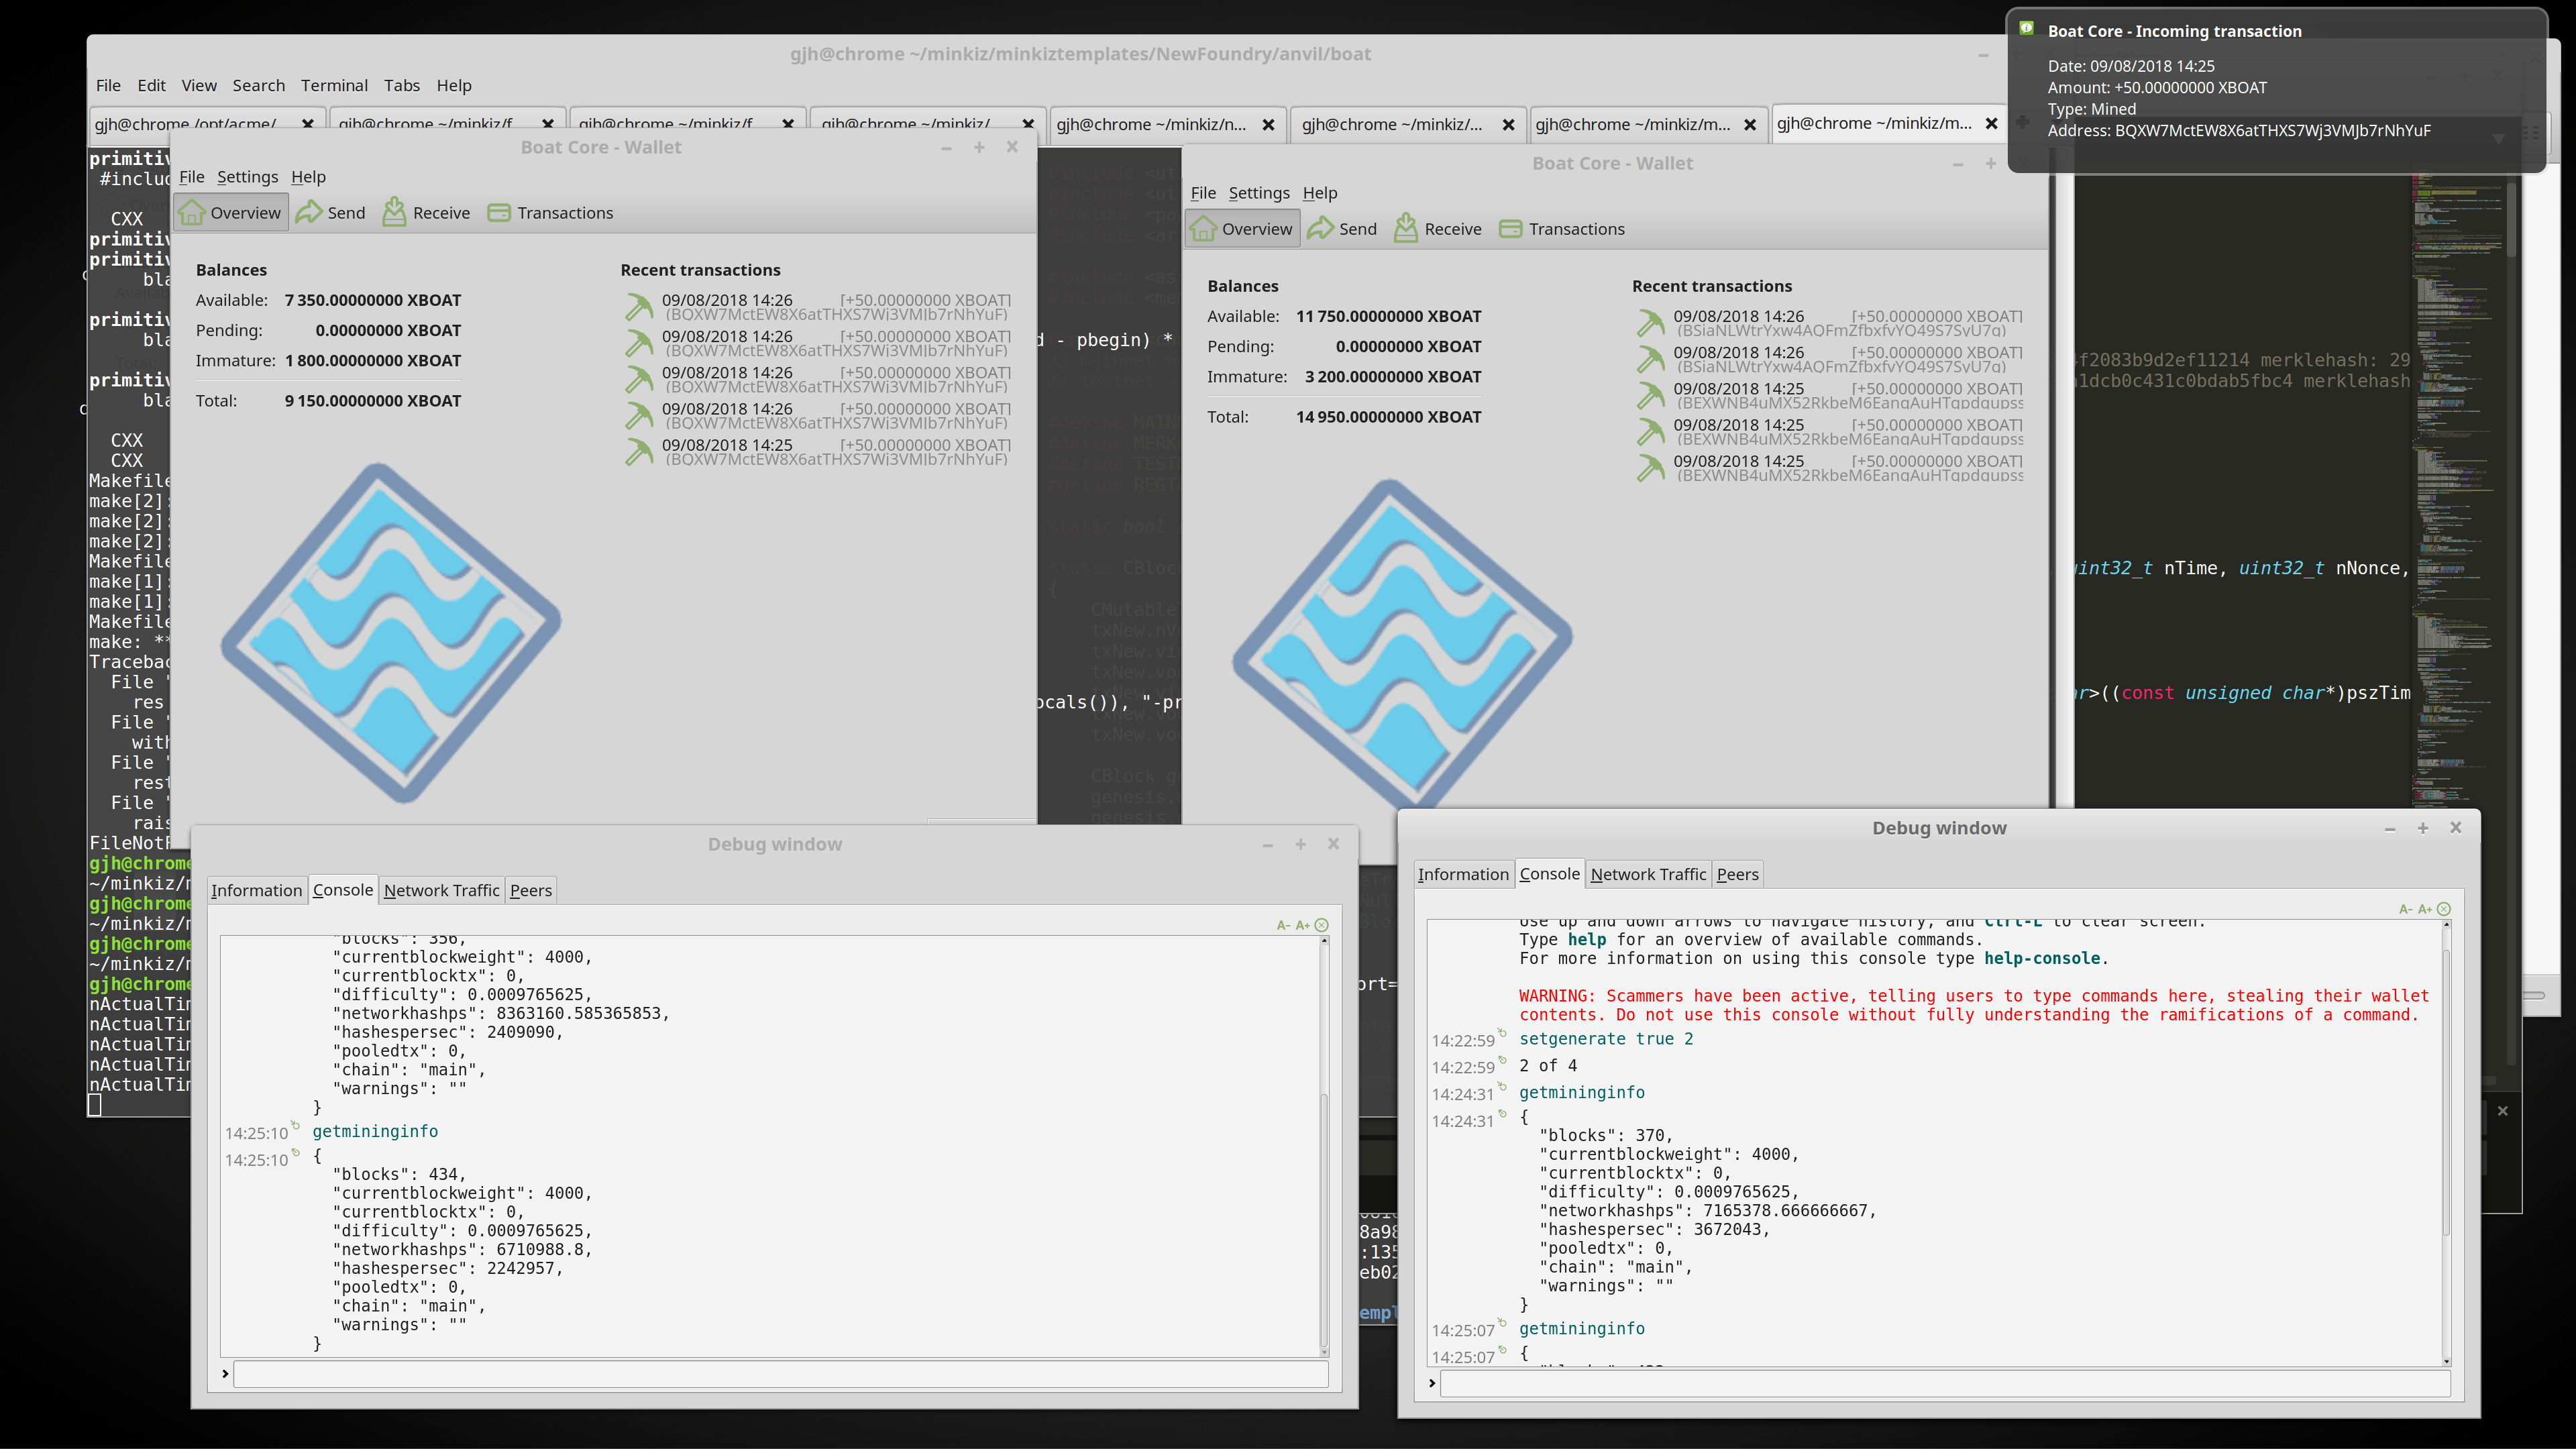Viewport: 2576px width, 1449px height.
Task: Open Settings menu in right wallet window
Action: tap(1259, 193)
